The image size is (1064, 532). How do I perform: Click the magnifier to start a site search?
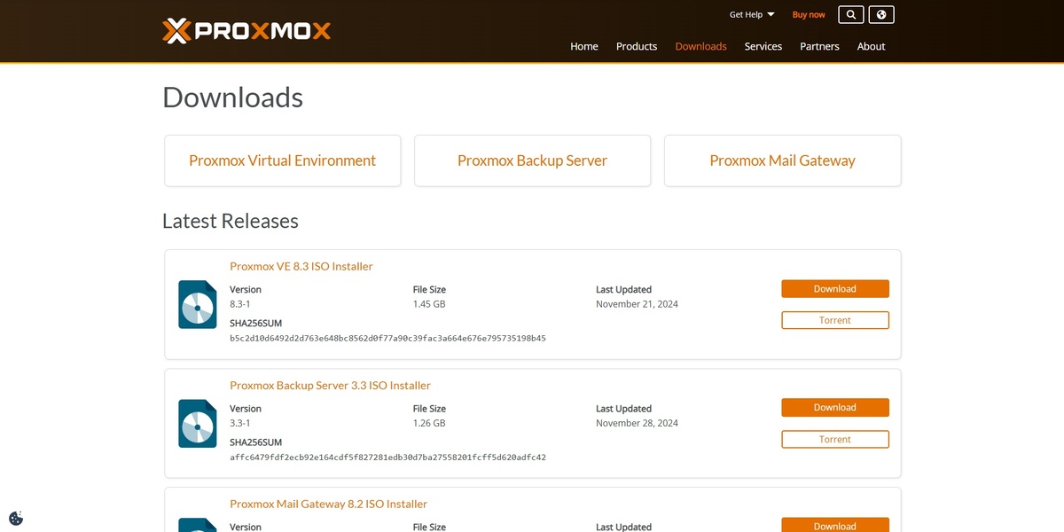coord(849,14)
